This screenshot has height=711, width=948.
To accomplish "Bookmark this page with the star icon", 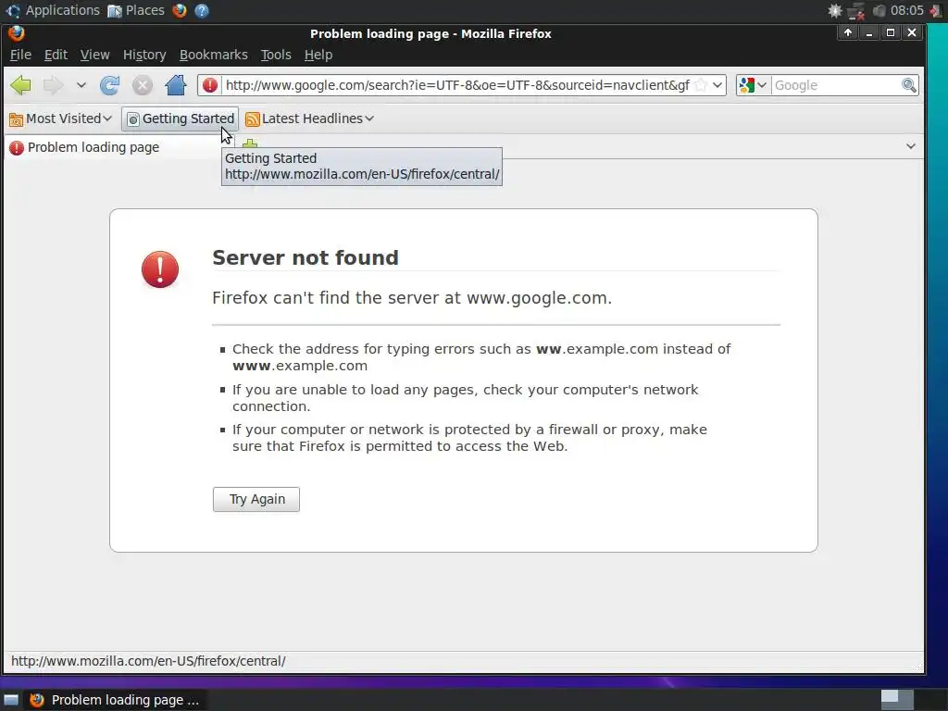I will [701, 85].
